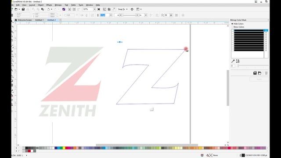This screenshot has width=281, height=158.
Task: Tick the first checkbox in the color mask list
Action: point(233,30)
